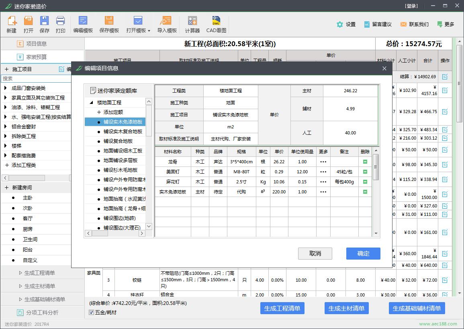Click the 新建 (New) toolbar icon
Screen dimensions: 464x329
click(12, 21)
